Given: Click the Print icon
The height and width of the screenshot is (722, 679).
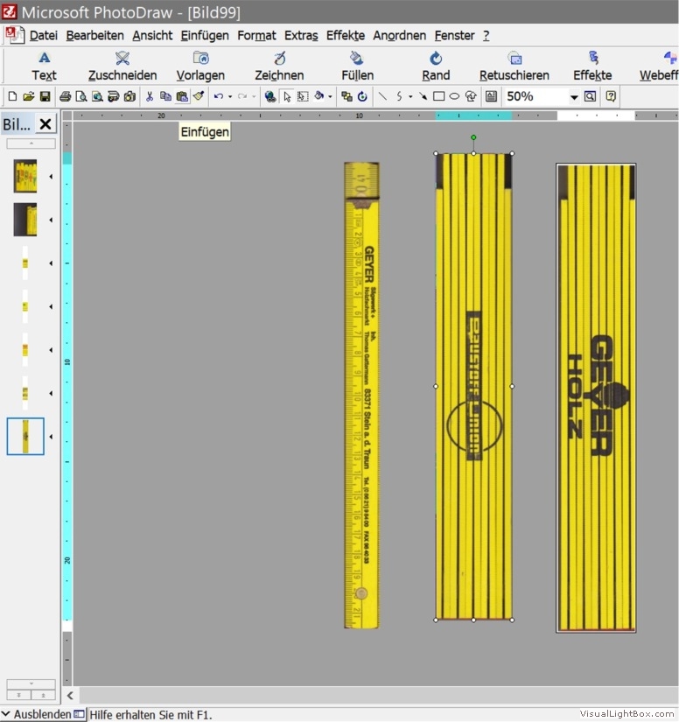Looking at the screenshot, I should pyautogui.click(x=66, y=96).
